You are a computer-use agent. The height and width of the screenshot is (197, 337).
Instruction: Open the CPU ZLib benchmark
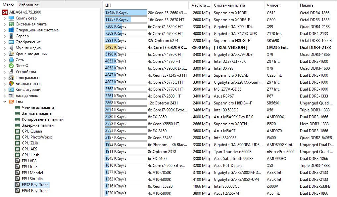coord(30,143)
